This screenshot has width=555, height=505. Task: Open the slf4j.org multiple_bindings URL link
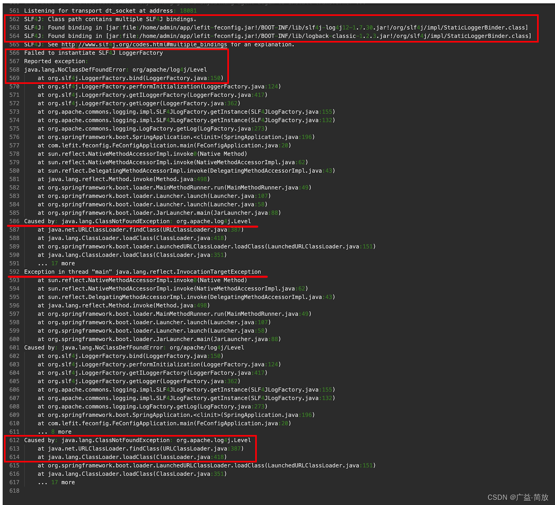pyautogui.click(x=144, y=45)
